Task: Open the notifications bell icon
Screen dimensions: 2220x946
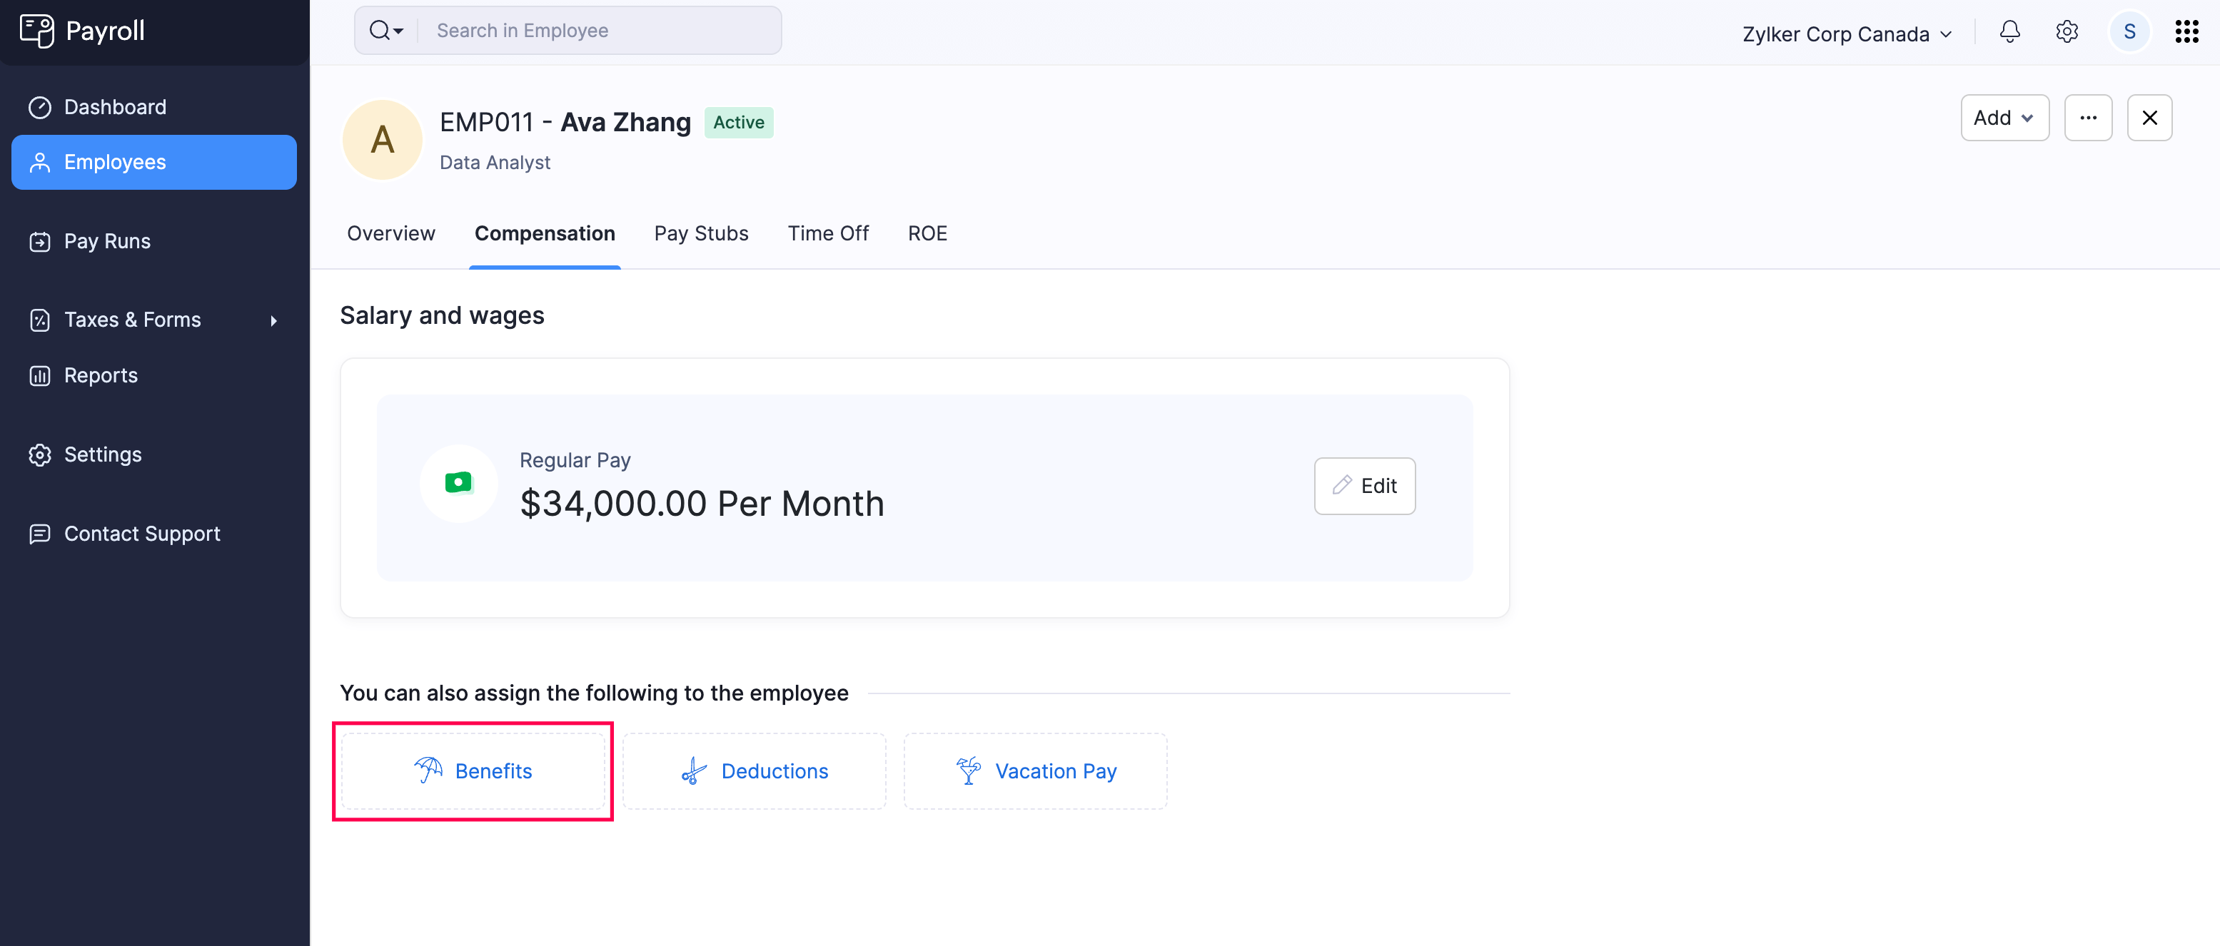Action: point(2009,31)
